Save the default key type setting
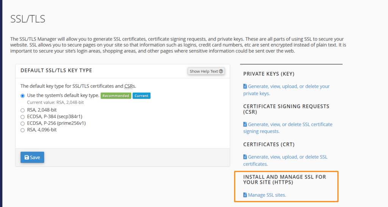The image size is (388, 207). 32,157
